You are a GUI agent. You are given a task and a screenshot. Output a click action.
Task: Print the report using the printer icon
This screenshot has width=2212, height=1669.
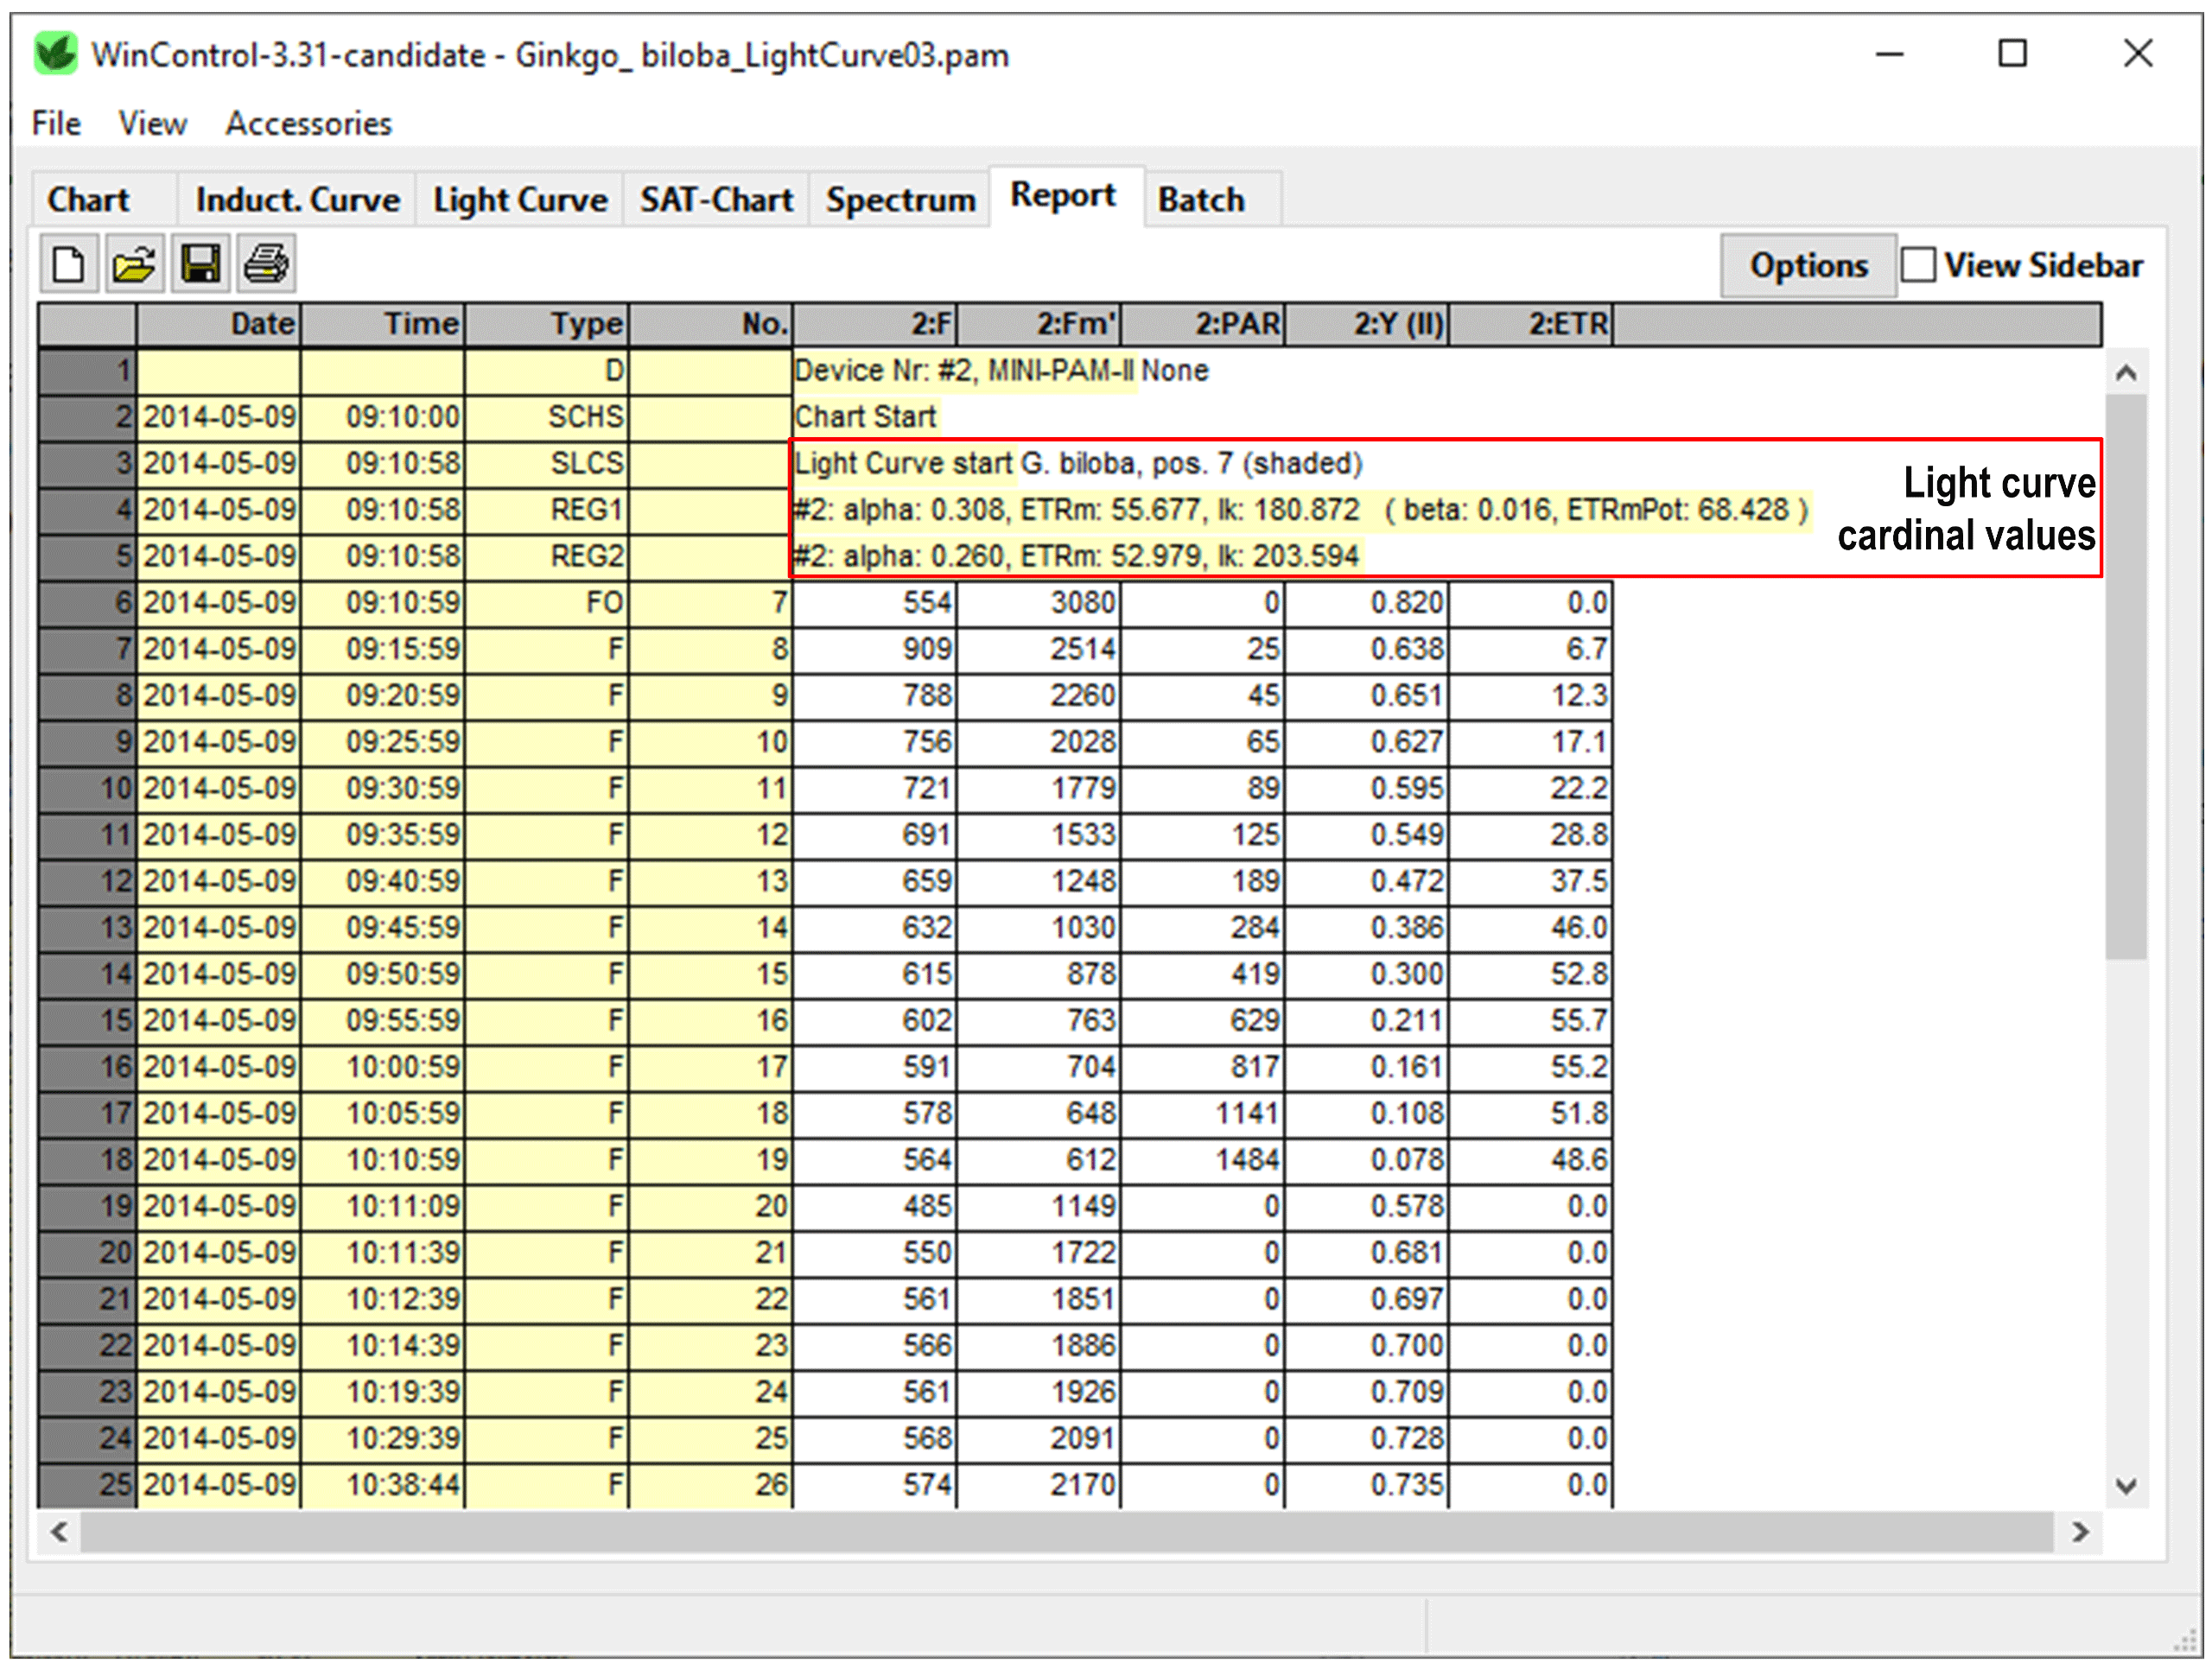pyautogui.click(x=266, y=263)
